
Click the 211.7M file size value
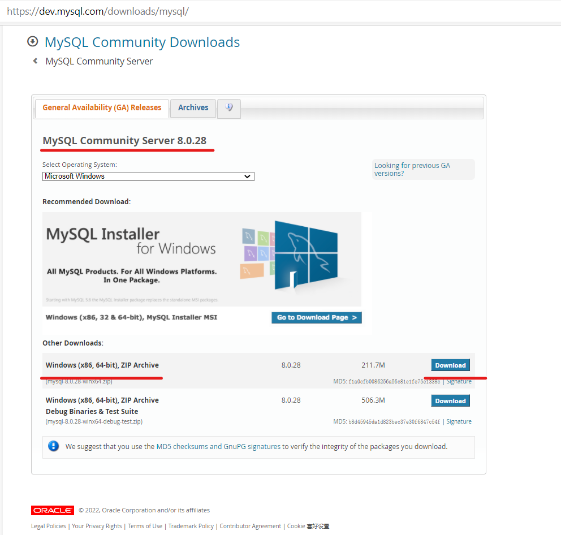click(x=373, y=365)
